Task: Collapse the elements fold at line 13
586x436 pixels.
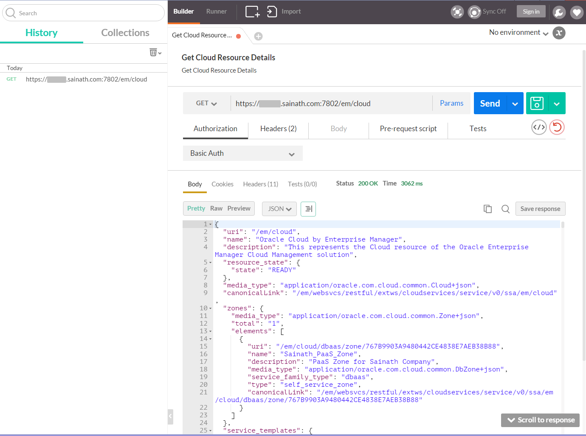Action: pyautogui.click(x=210, y=331)
